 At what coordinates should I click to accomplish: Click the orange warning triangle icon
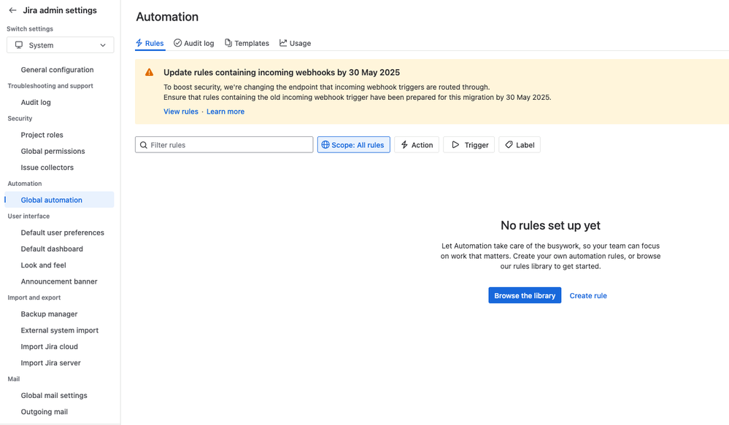point(150,72)
